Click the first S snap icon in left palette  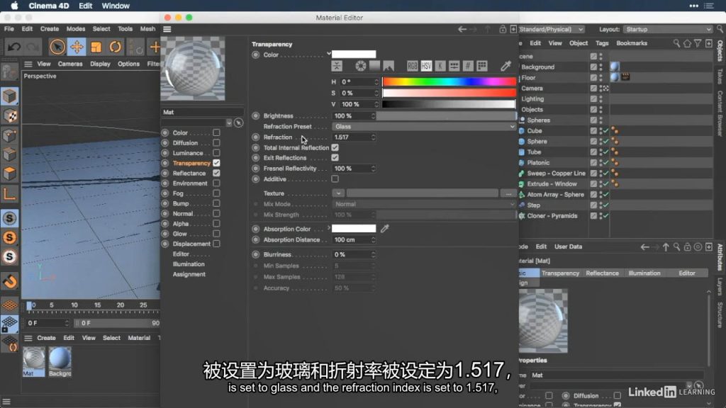[9, 218]
